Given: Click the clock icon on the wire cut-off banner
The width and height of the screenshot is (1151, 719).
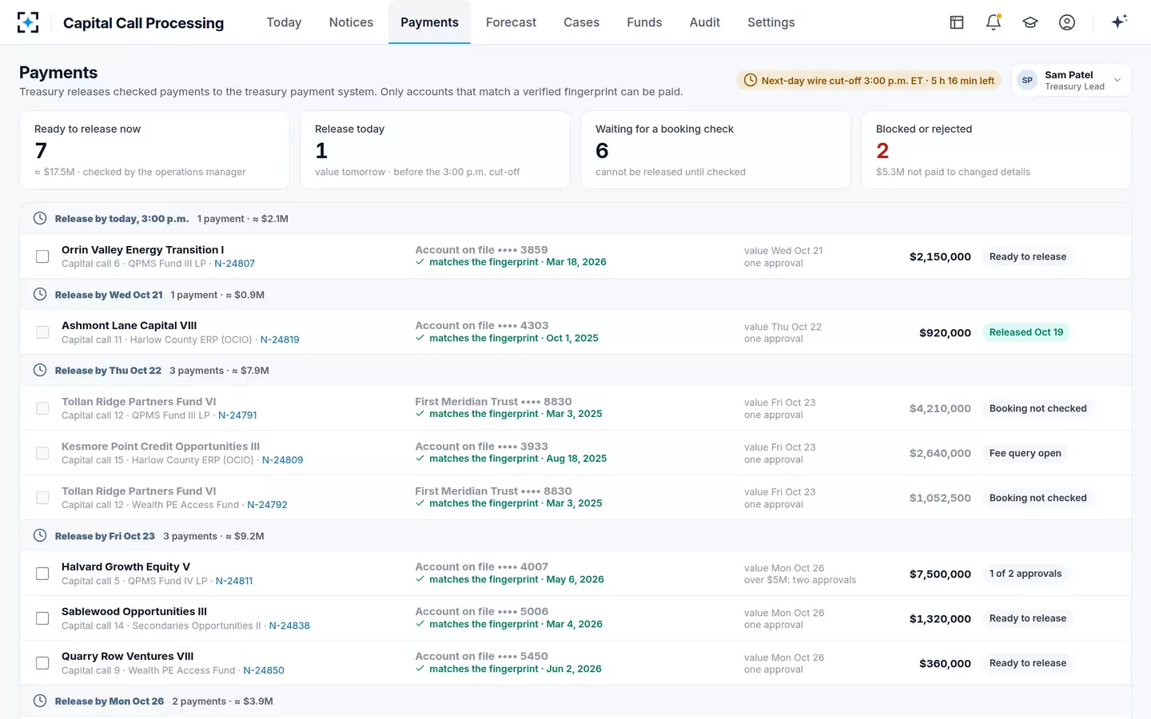Looking at the screenshot, I should 751,80.
